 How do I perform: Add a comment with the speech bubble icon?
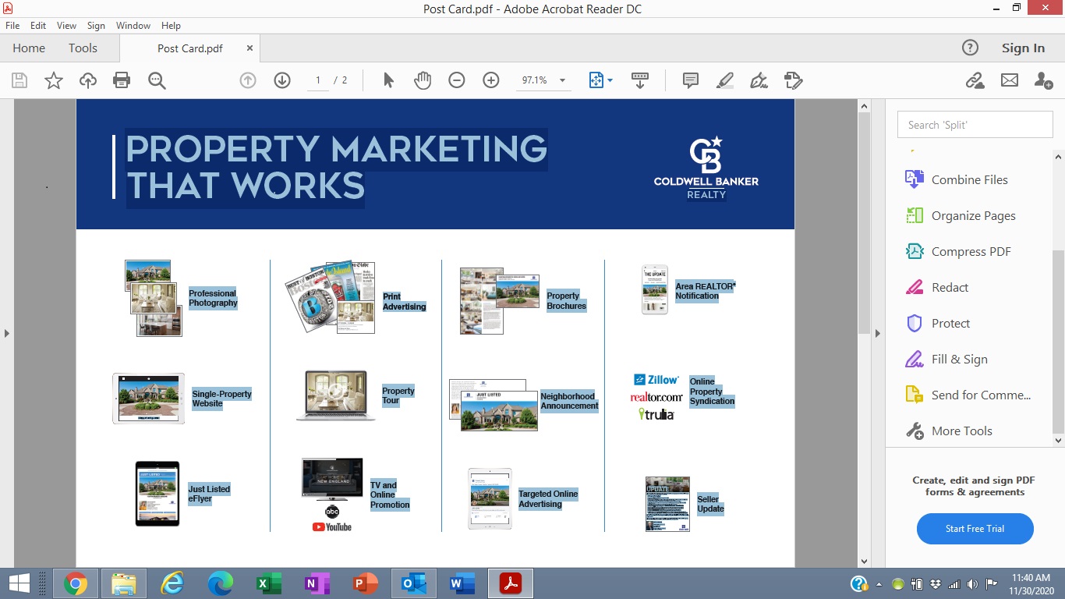coord(690,80)
